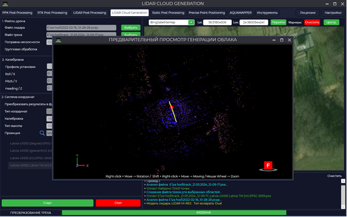Close the cloud preview window
Screen dimensions: 347x217
tap(289, 40)
